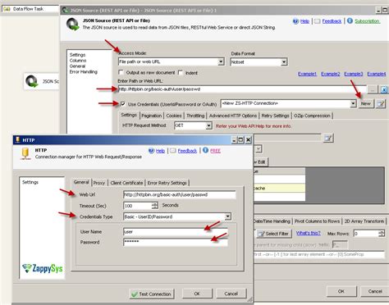
Task: Click the Feedback envelope icon in HTTP dialog
Action: [x=173, y=151]
